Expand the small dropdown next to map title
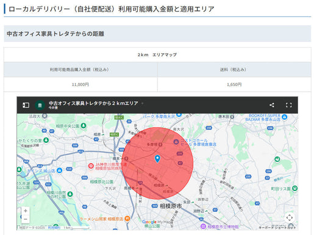The image size is (325, 235). click(143, 103)
